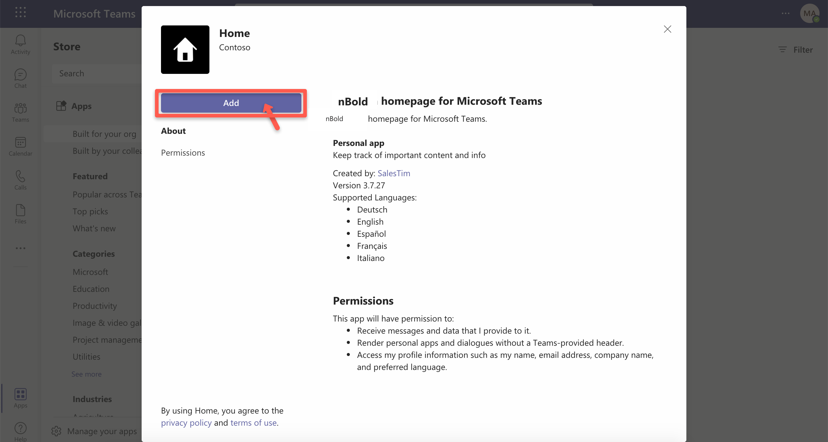Open the SalesTim creator link
This screenshot has height=442, width=828.
tap(393, 173)
